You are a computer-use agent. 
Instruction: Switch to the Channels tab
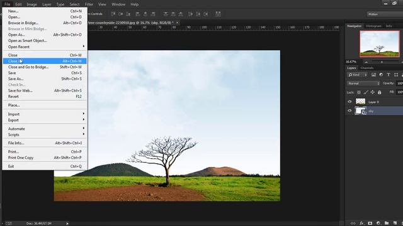367,68
